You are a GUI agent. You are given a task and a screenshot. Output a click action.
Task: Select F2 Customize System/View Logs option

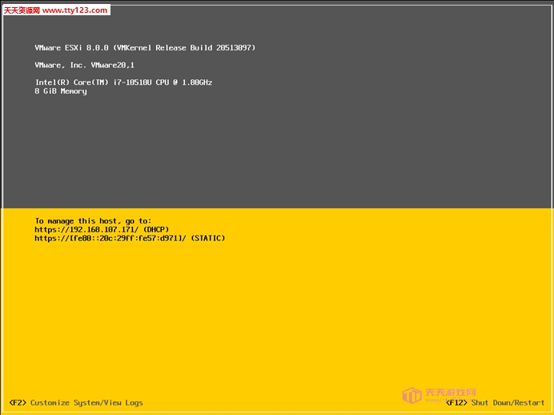[x=76, y=403]
